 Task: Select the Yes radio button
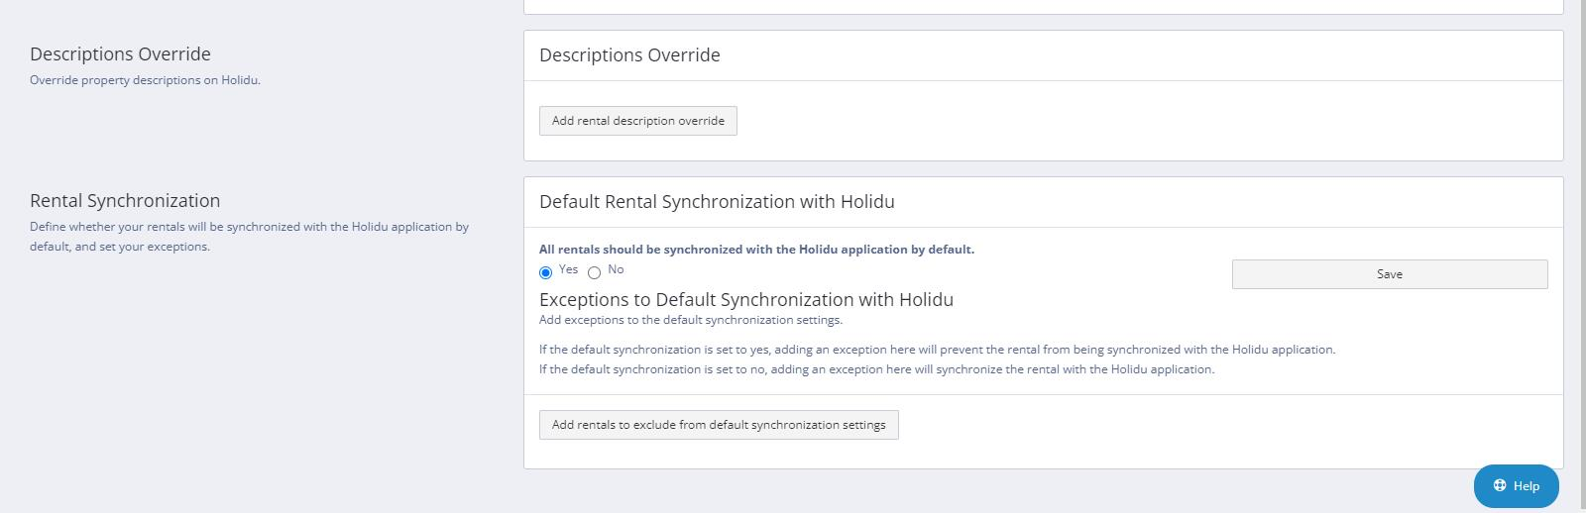[545, 273]
